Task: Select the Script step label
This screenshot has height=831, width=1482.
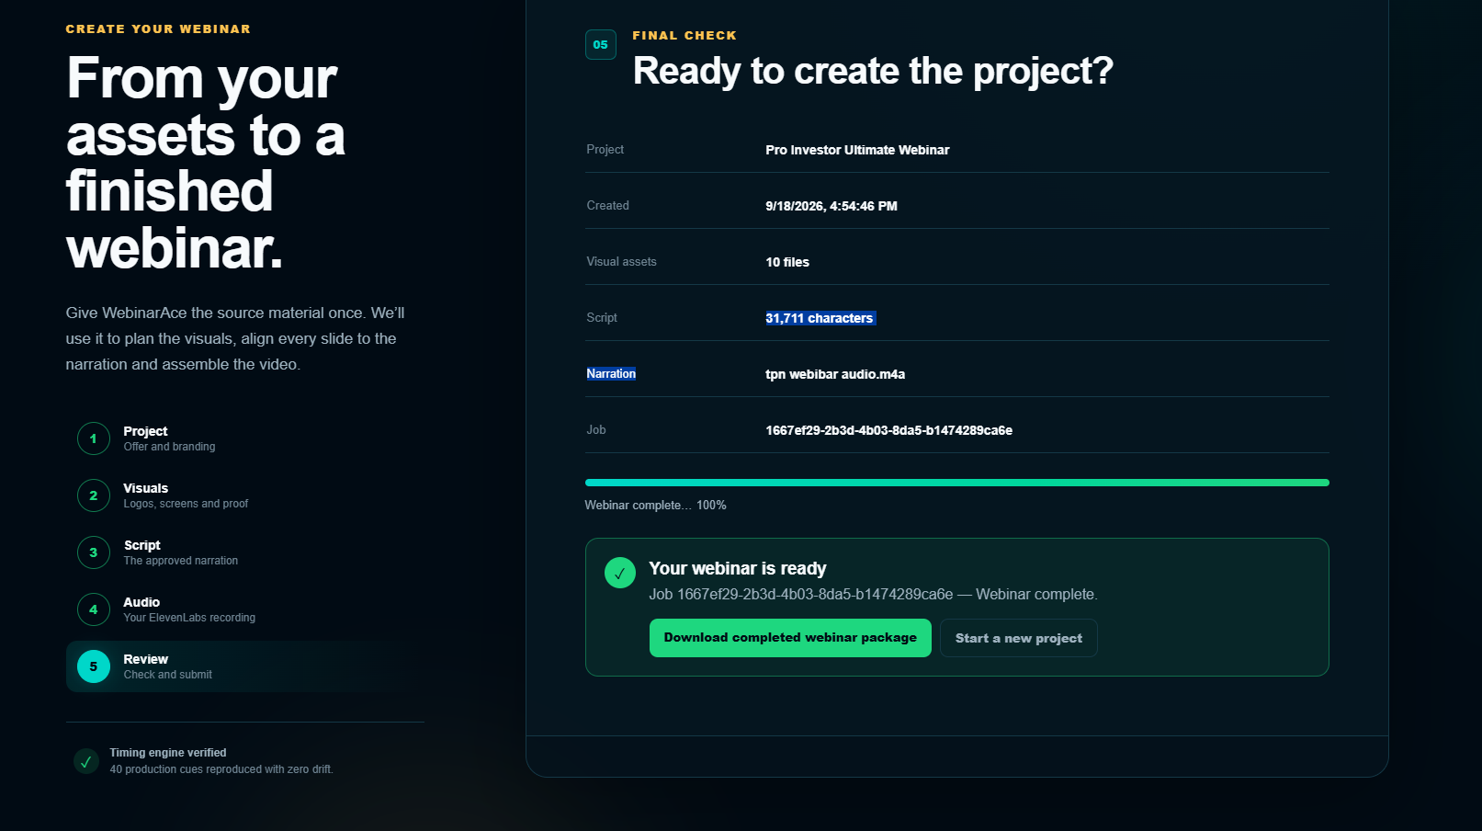Action: [x=142, y=545]
